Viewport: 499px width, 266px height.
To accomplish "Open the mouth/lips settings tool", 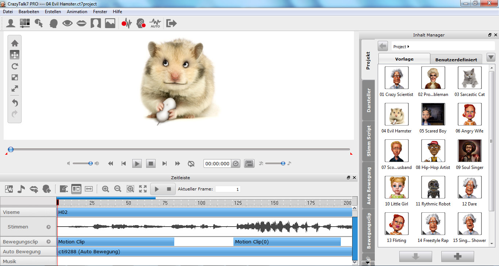I will point(81,24).
